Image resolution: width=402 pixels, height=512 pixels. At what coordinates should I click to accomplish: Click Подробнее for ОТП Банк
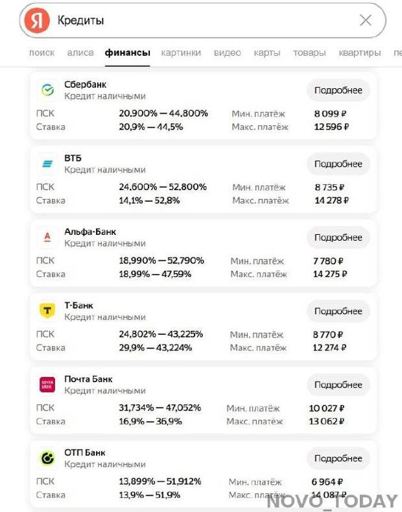338,458
